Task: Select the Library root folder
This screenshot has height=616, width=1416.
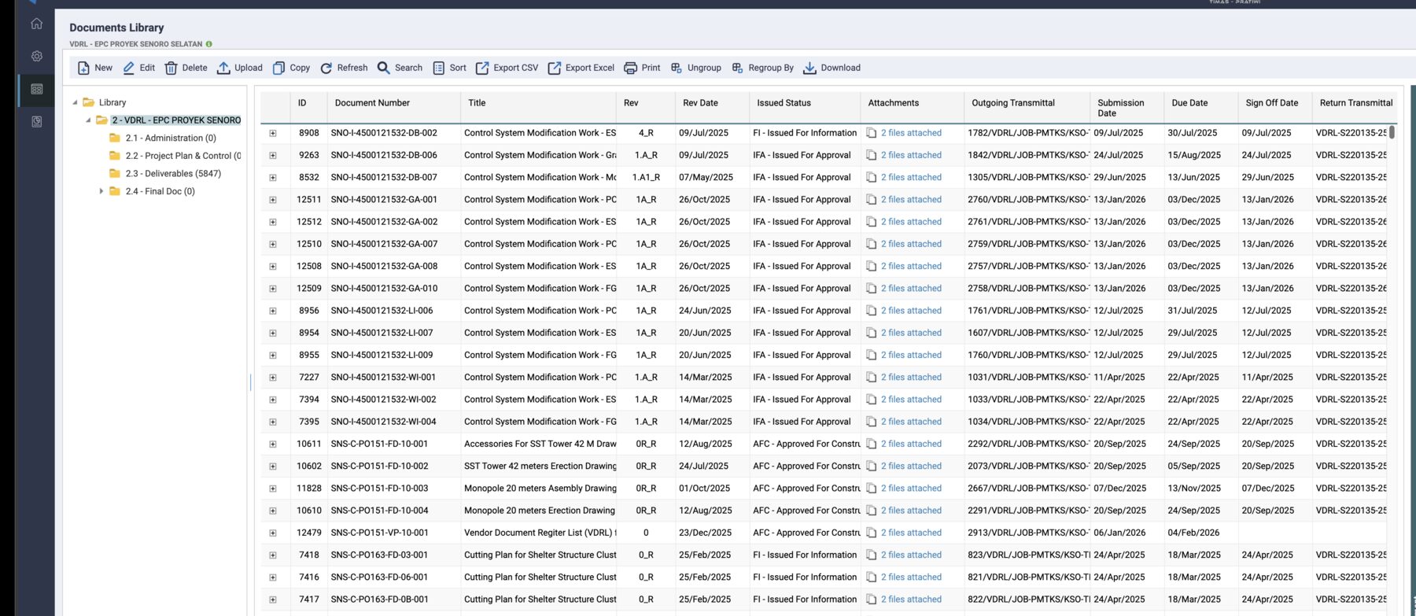Action: [112, 102]
